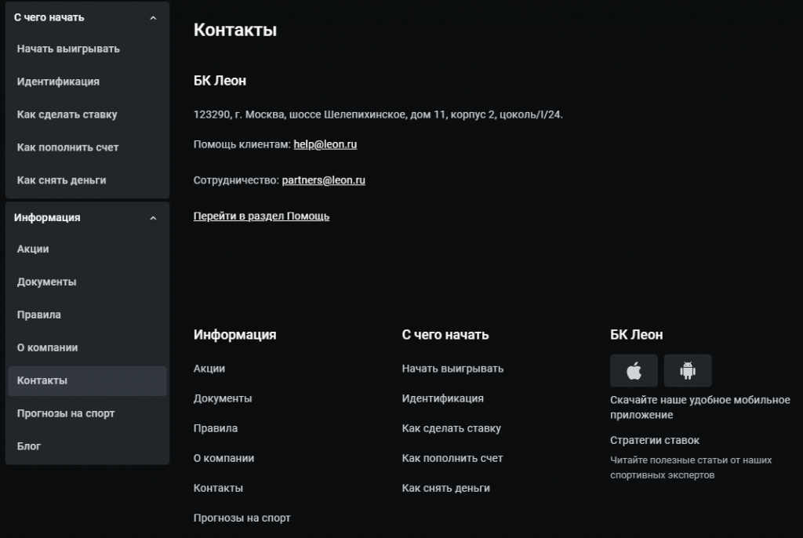Image resolution: width=803 pixels, height=538 pixels.
Task: Open 'Стратегии ставок' footer link
Action: 655,441
